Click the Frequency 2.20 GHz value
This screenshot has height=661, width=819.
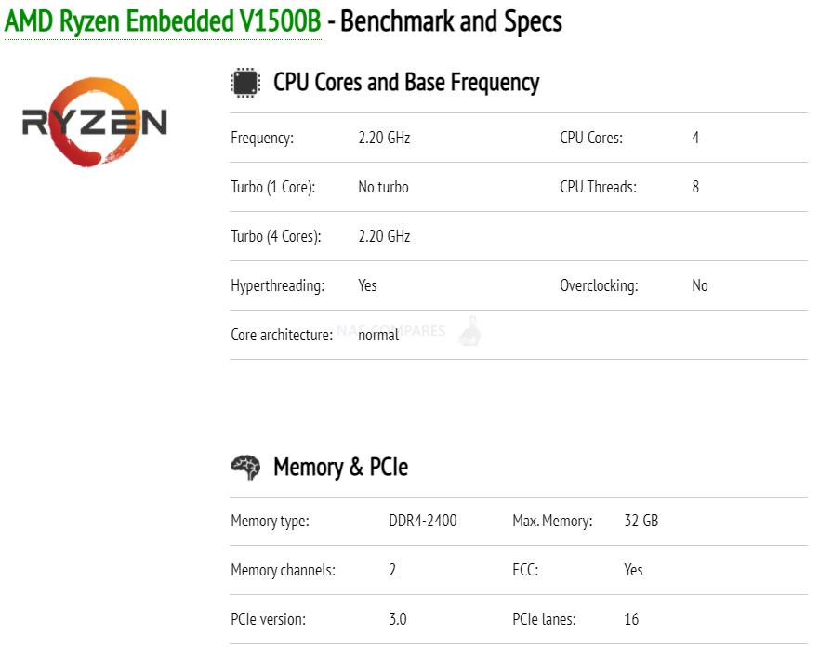tap(384, 138)
